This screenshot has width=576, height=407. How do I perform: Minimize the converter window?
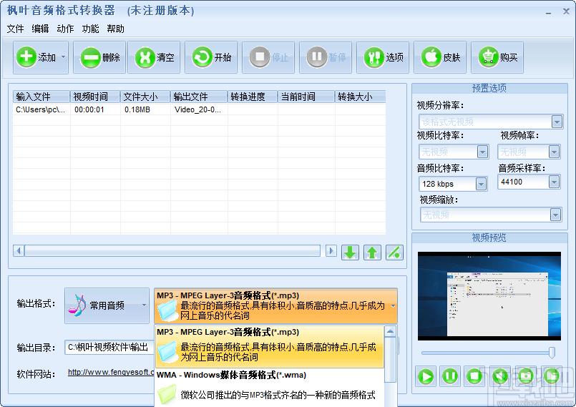548,12
